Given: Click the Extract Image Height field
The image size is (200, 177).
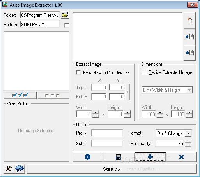Looking at the screenshot, I should pos(115,114).
